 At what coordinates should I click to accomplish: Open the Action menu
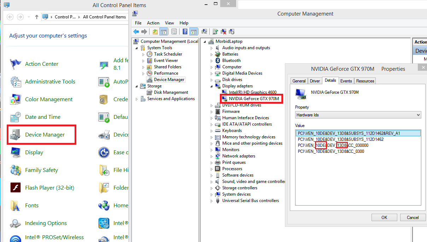tap(153, 23)
